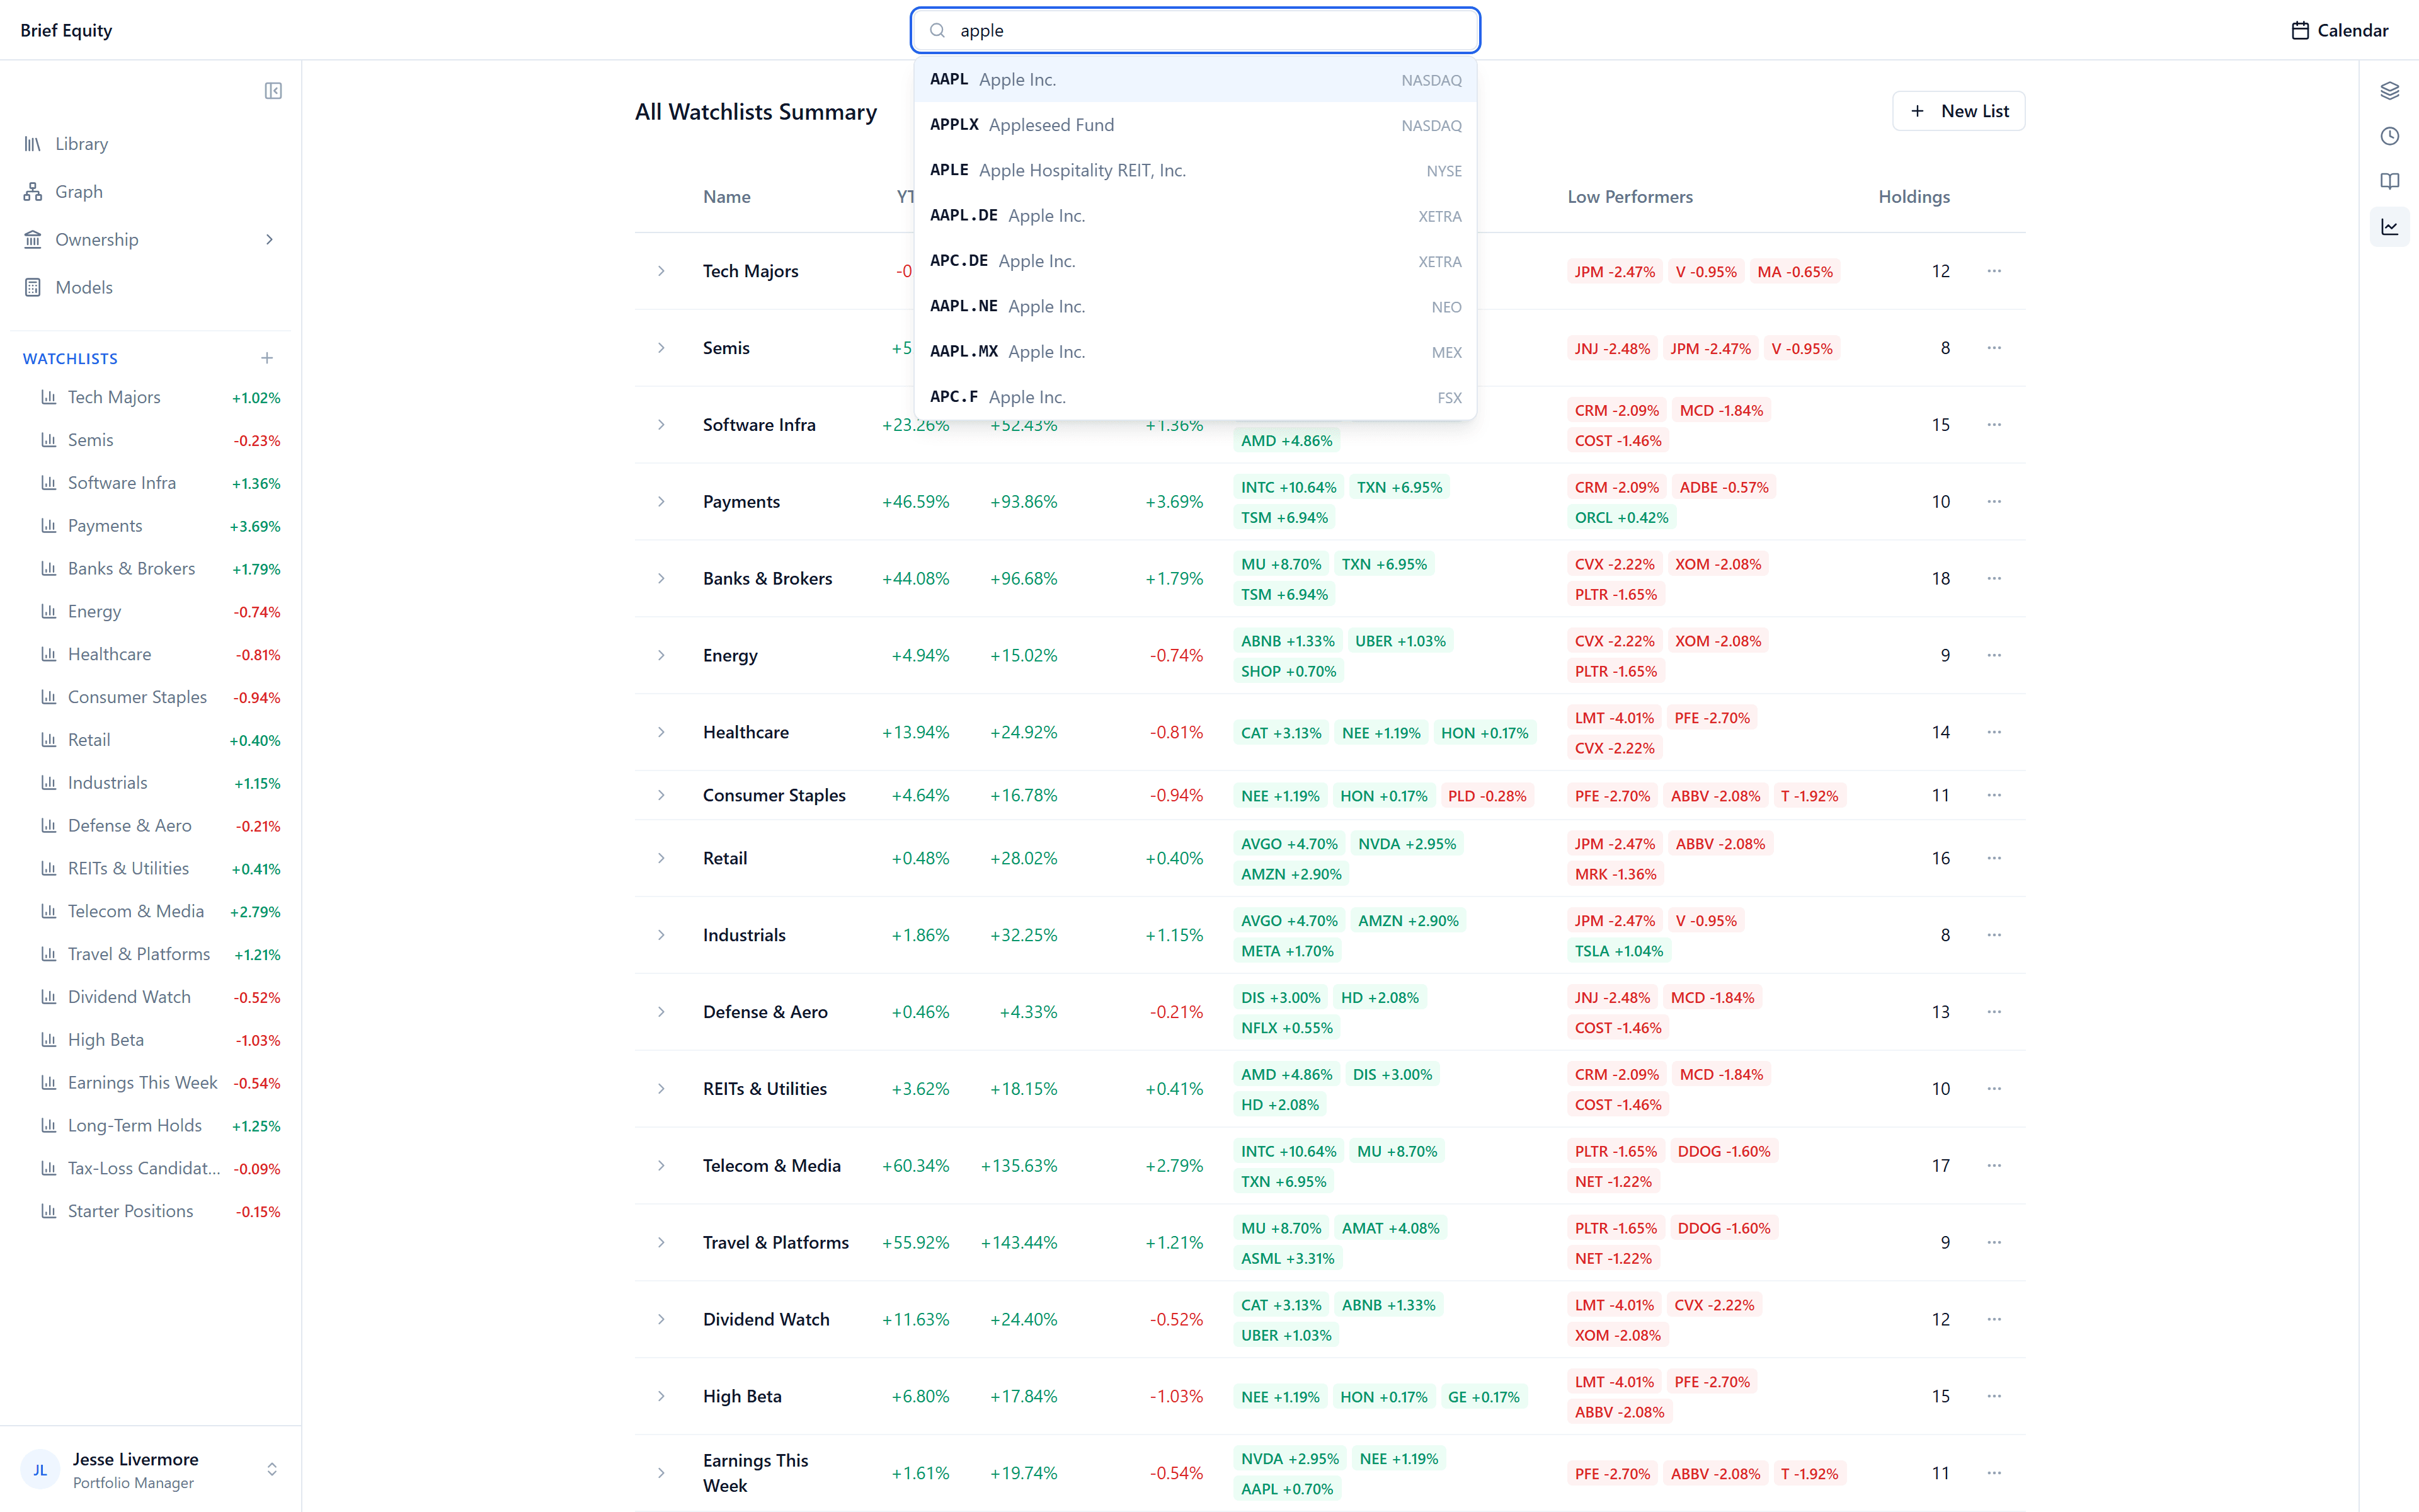Sort by Low Performers column header
The image size is (2419, 1512).
click(x=1629, y=197)
